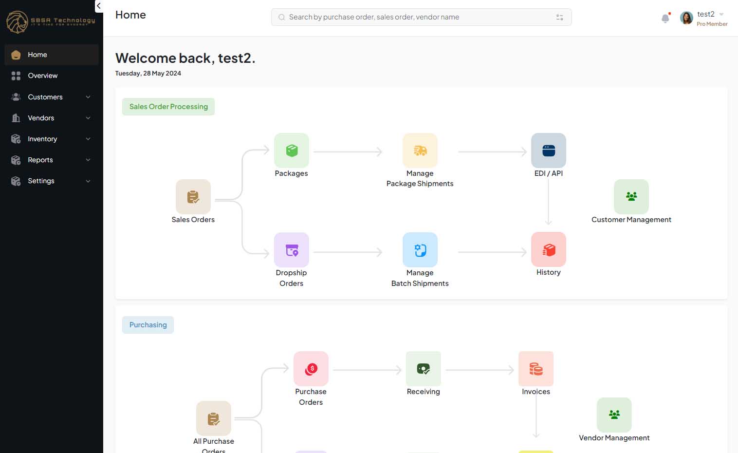
Task: Open the All Purchase Orders icon
Action: pyautogui.click(x=214, y=418)
